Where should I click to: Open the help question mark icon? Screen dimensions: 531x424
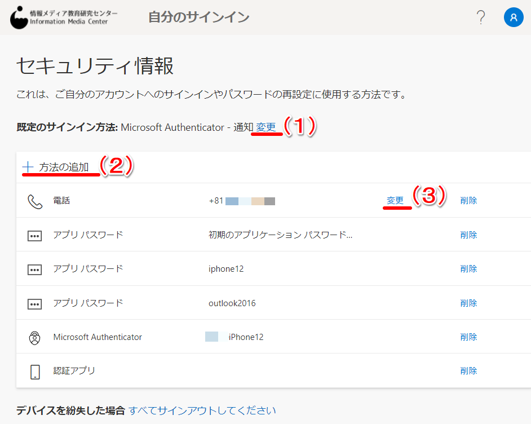click(480, 17)
